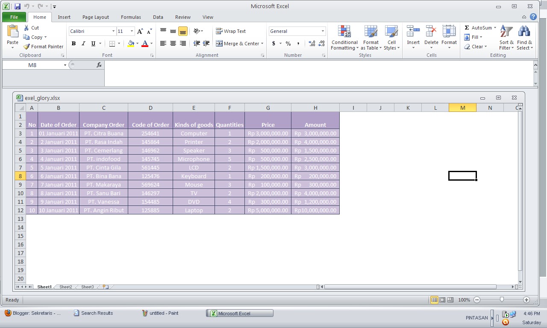Open Cell Styles gallery
Image resolution: width=547 pixels, height=328 pixels.
click(391, 38)
